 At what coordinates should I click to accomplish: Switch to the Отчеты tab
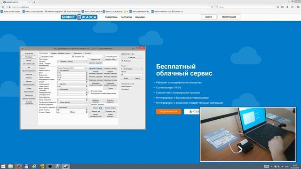pos(88,53)
